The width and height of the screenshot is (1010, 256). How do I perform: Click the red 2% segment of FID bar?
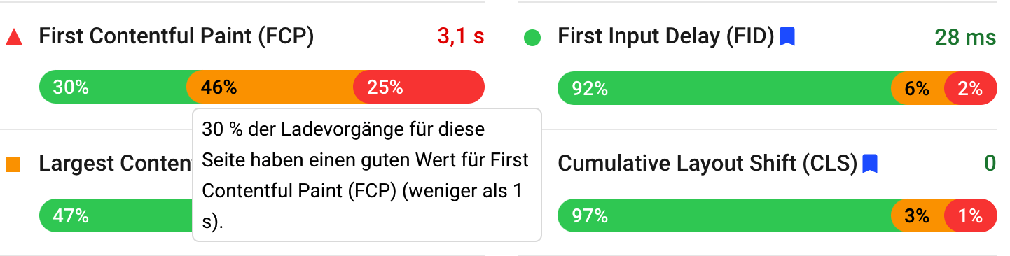971,89
